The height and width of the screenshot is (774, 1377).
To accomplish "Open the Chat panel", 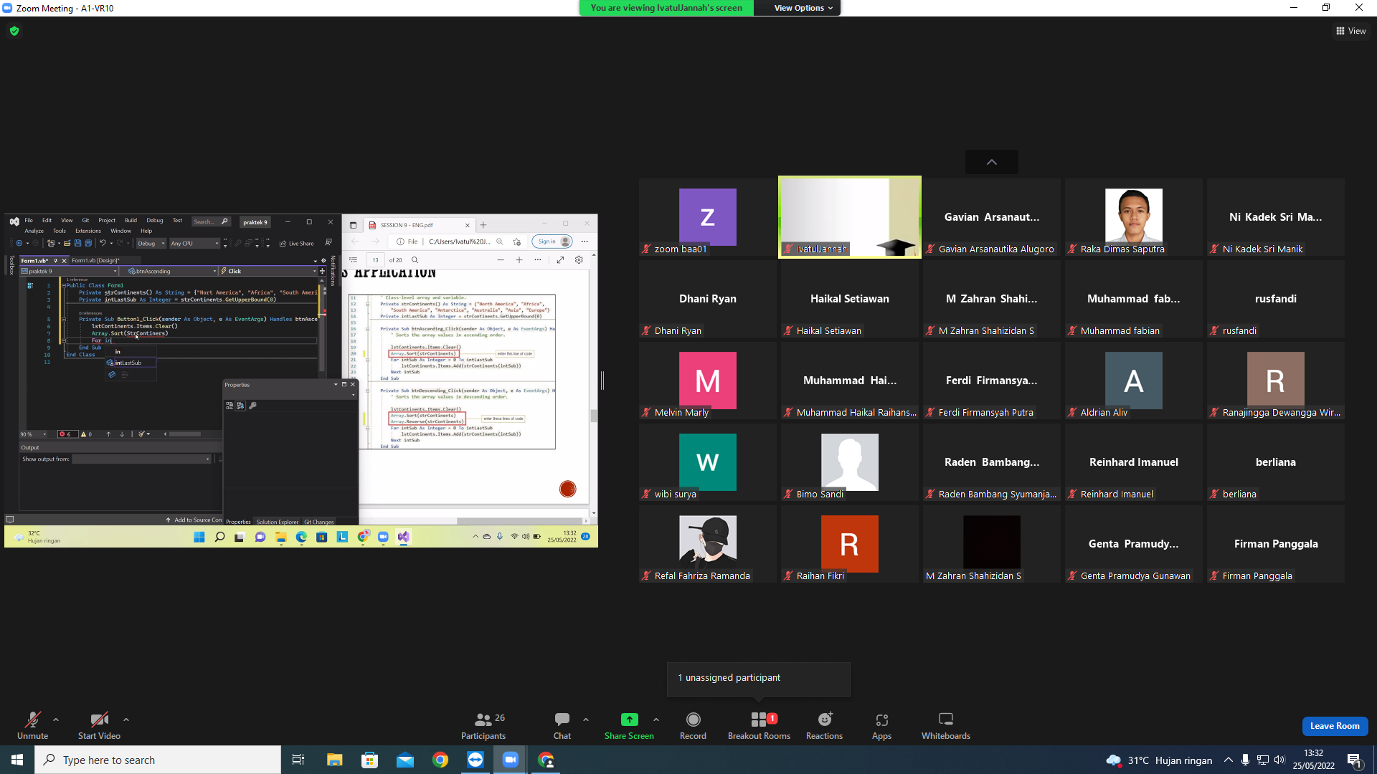I will tap(562, 725).
